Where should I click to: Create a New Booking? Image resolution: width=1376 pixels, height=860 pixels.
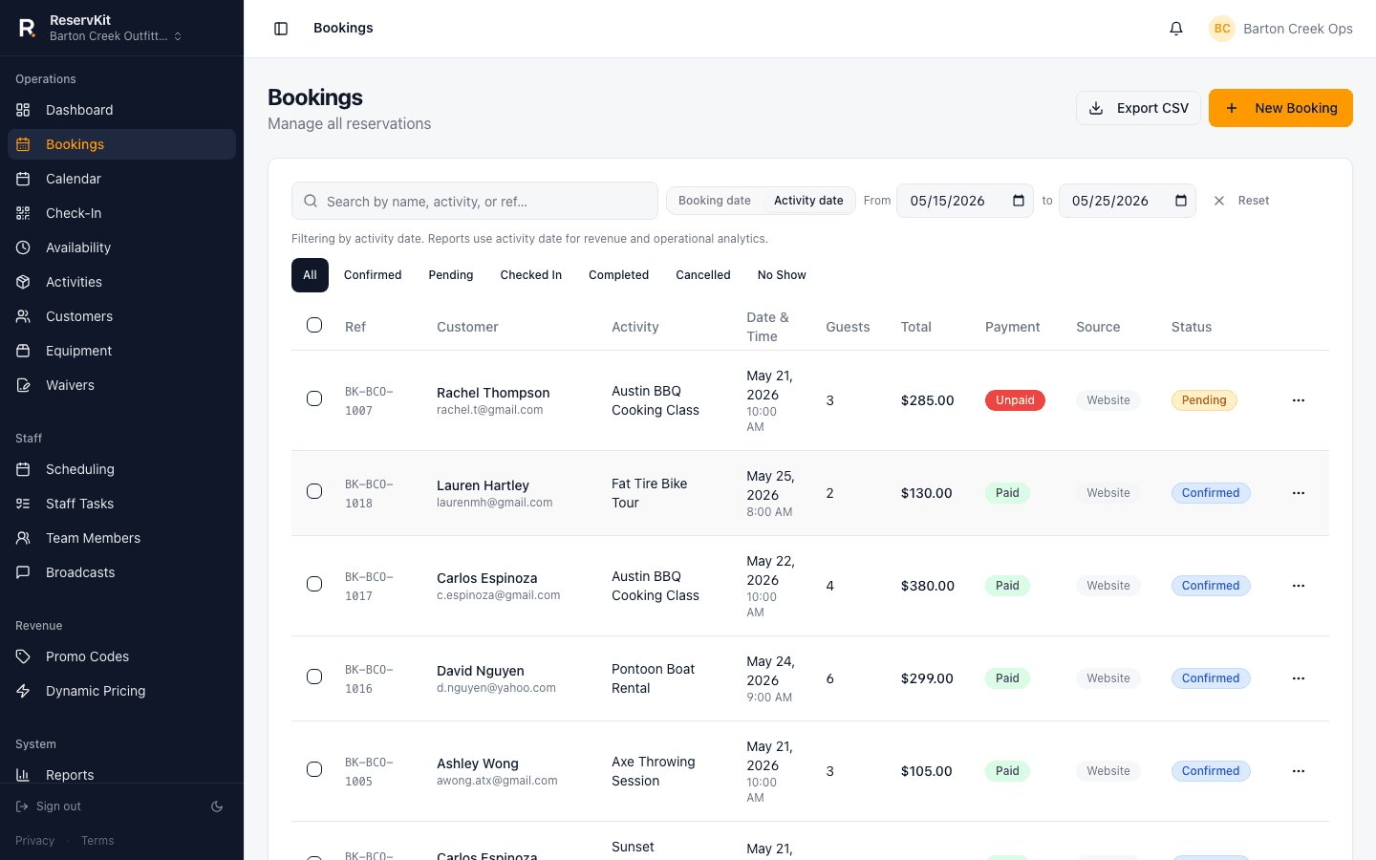tap(1280, 108)
